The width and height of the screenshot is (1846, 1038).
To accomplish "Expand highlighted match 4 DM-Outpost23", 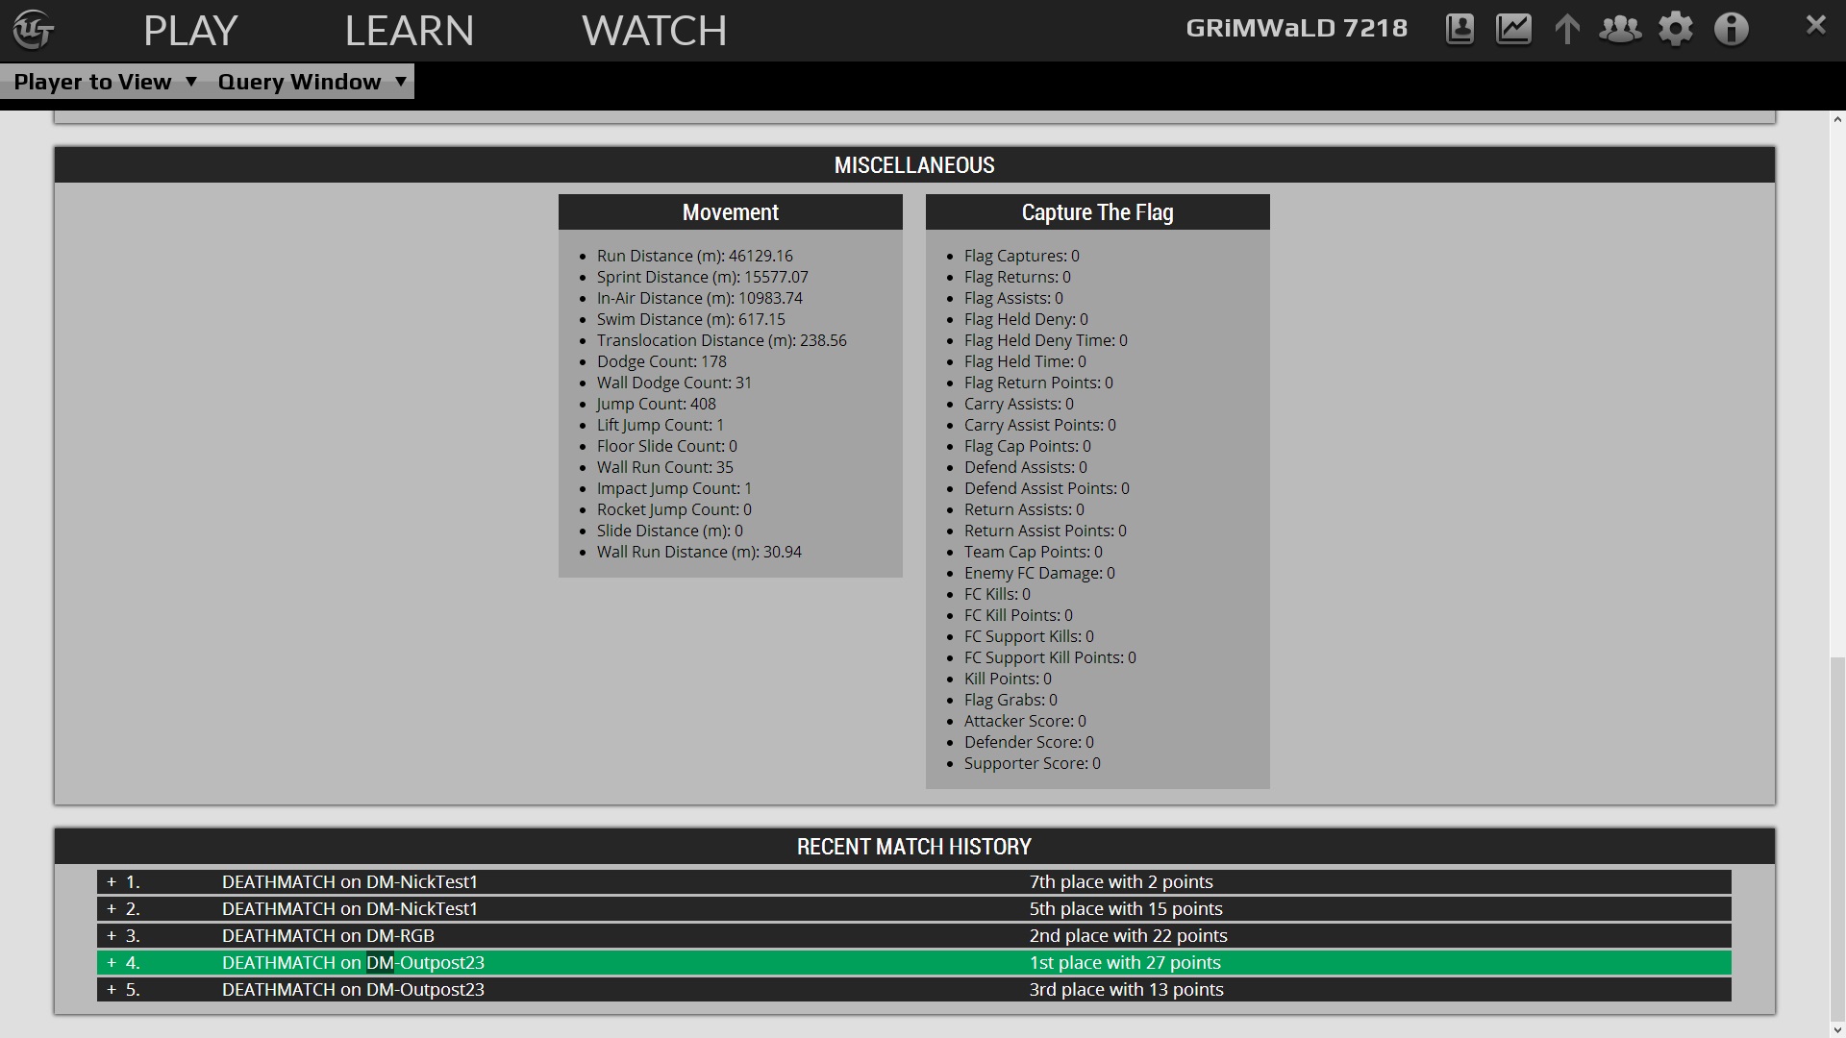I will click(112, 962).
